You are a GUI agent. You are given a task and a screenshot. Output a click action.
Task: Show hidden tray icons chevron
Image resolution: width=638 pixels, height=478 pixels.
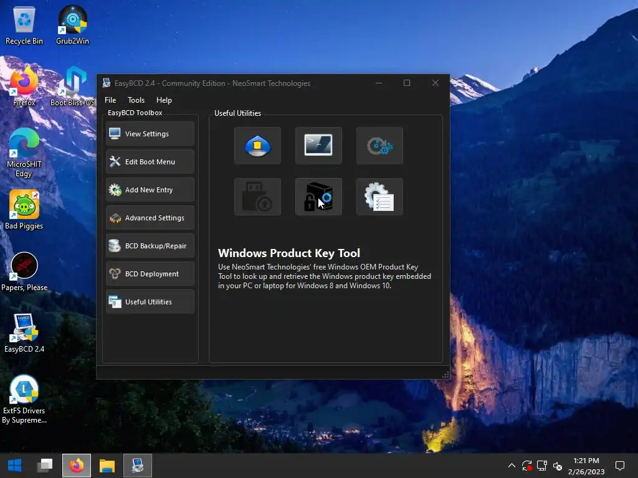tap(512, 466)
